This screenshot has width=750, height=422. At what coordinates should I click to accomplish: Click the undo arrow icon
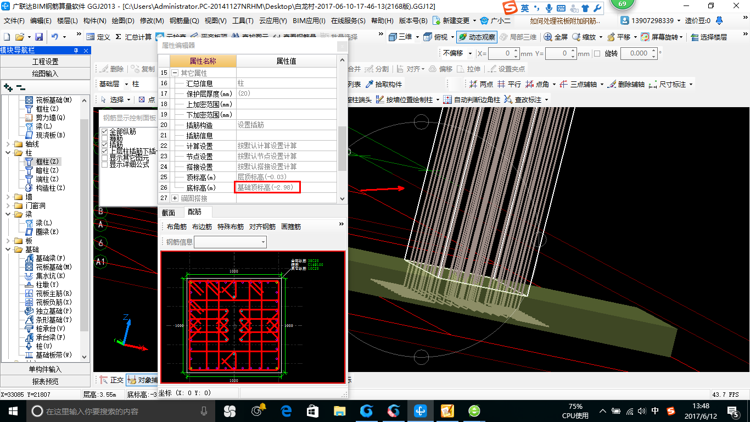click(55, 37)
